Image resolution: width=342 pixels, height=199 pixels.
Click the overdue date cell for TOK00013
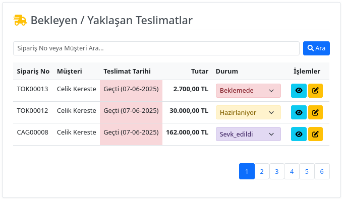coord(131,91)
